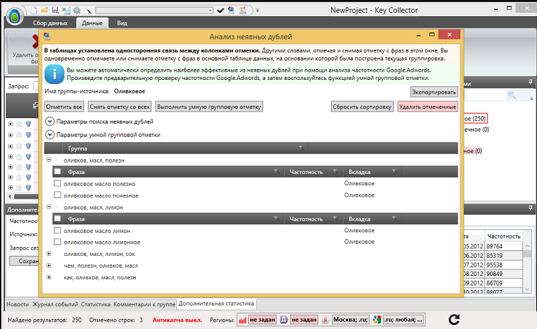Click the new project icon in quick toolbar

click(34, 10)
